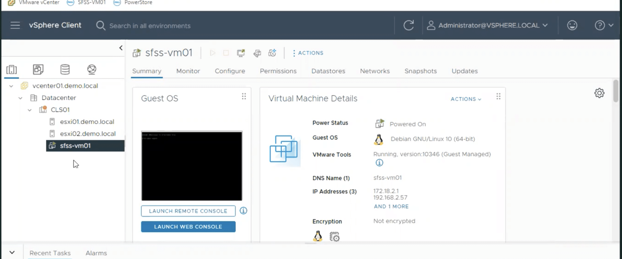Open the VMware vCenter bookmark
This screenshot has width=622, height=259.
(x=34, y=3)
